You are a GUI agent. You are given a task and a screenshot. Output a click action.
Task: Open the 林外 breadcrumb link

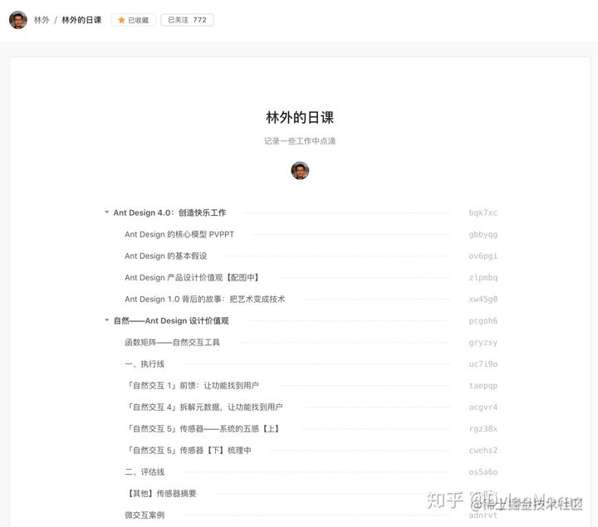point(42,20)
